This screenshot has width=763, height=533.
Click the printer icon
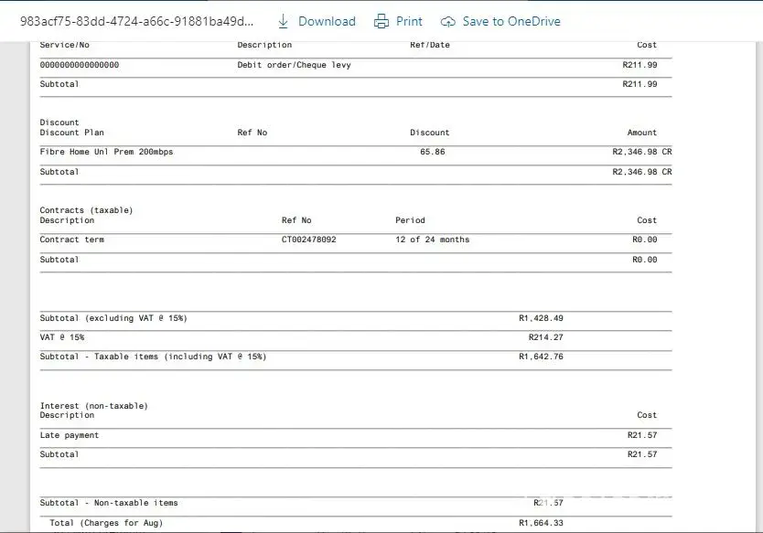pyautogui.click(x=381, y=21)
